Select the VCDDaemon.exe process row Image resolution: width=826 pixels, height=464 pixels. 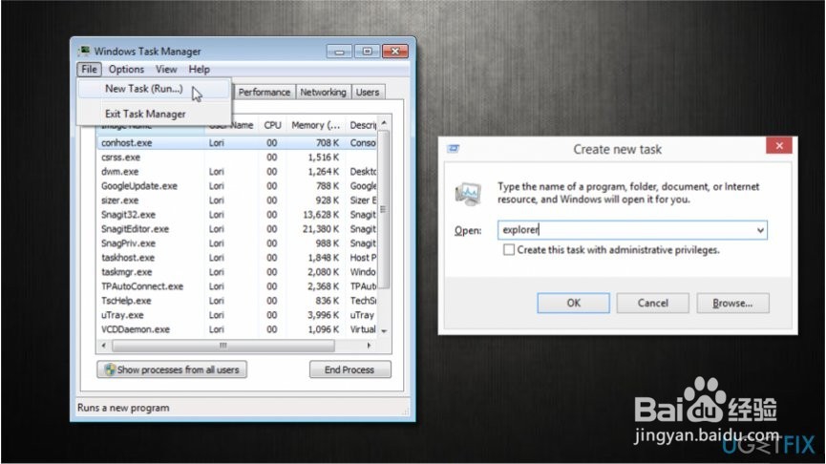(x=237, y=329)
